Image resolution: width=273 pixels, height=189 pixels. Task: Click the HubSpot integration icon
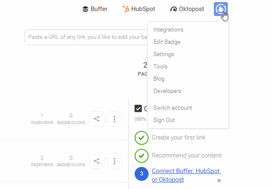(x=126, y=9)
